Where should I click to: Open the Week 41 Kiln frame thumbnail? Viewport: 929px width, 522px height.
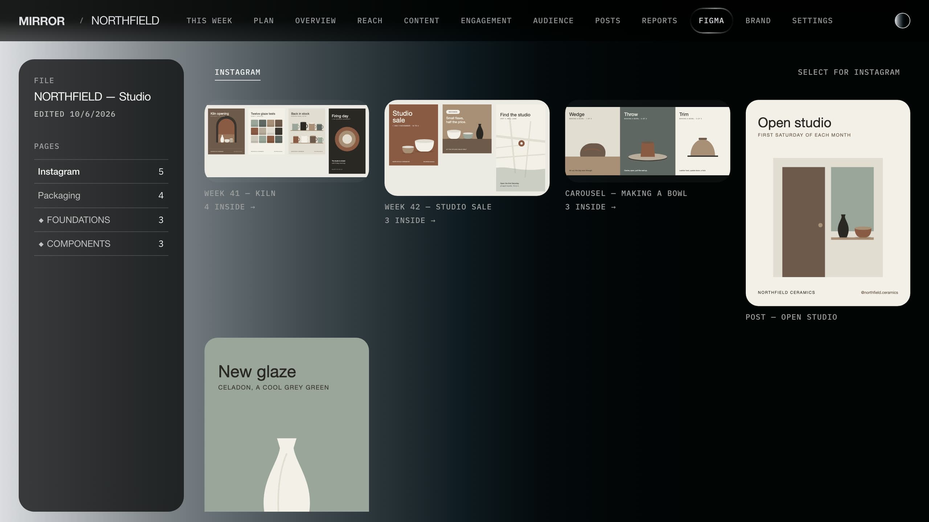[x=287, y=141]
